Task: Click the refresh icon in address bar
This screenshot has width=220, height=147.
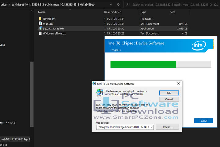Action: tap(119, 5)
